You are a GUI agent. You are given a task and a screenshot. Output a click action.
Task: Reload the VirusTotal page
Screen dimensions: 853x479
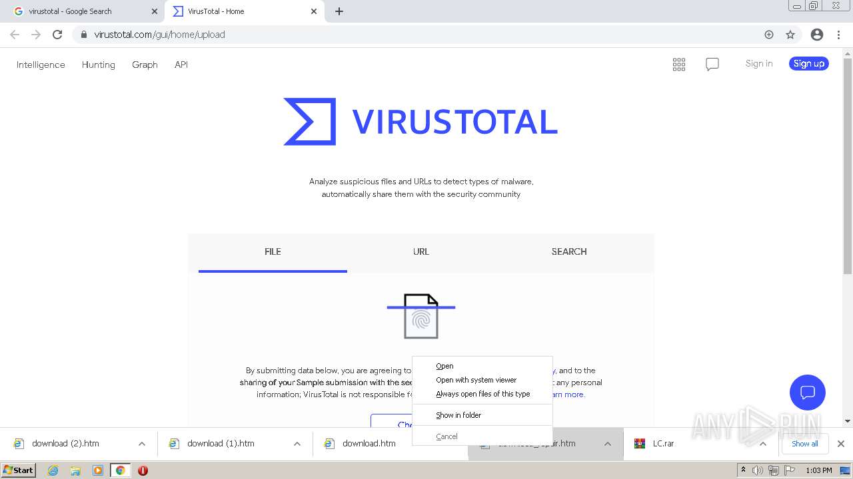(57, 35)
